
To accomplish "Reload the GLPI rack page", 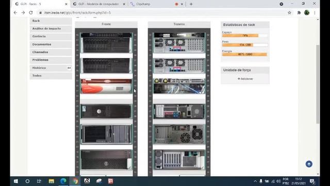I will (x=31, y=12).
